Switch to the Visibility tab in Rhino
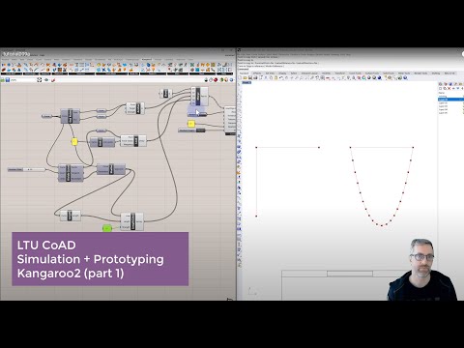The image size is (464, 348). 326,73
